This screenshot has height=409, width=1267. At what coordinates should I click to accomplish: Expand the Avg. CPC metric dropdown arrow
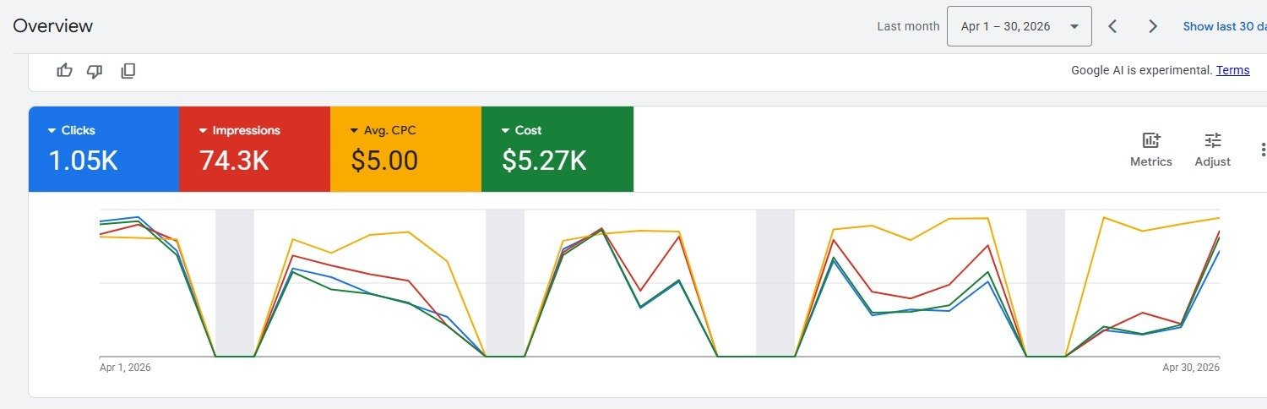[354, 131]
